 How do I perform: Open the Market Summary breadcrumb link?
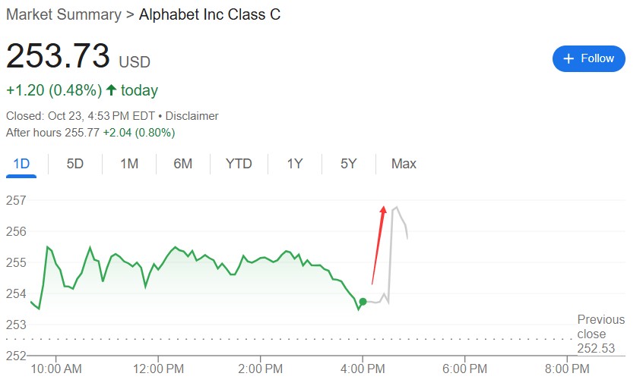point(63,14)
